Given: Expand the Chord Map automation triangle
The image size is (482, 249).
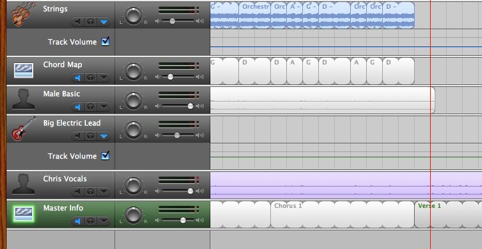Looking at the screenshot, I should pyautogui.click(x=104, y=78).
